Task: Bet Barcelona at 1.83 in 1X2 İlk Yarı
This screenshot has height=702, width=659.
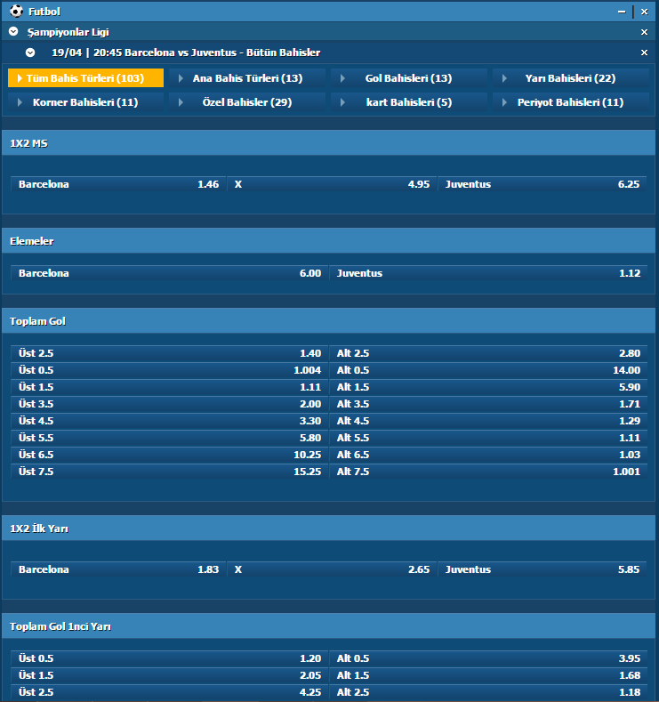Action: (118, 569)
